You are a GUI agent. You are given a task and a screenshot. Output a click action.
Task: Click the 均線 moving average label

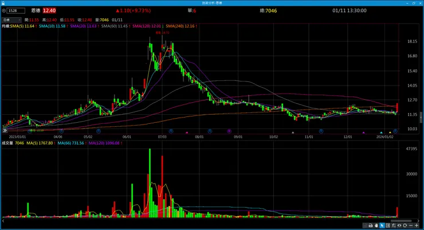click(x=6, y=26)
